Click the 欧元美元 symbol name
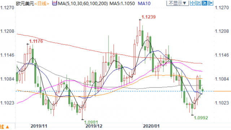This screenshot has height=130, width=231. tap(25, 3)
